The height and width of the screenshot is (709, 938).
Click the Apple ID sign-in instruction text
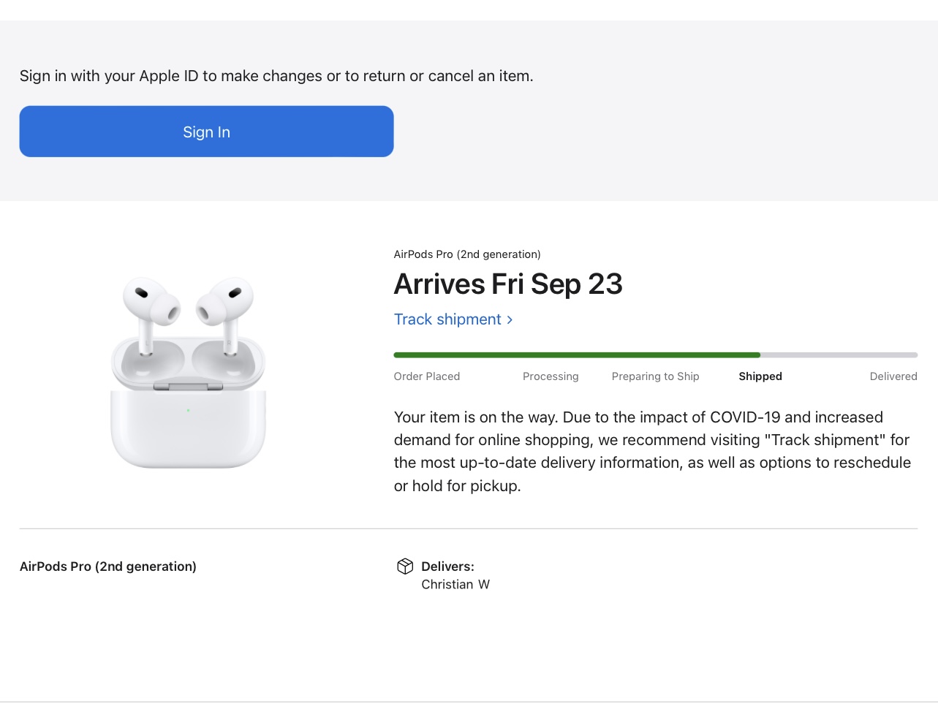(276, 76)
